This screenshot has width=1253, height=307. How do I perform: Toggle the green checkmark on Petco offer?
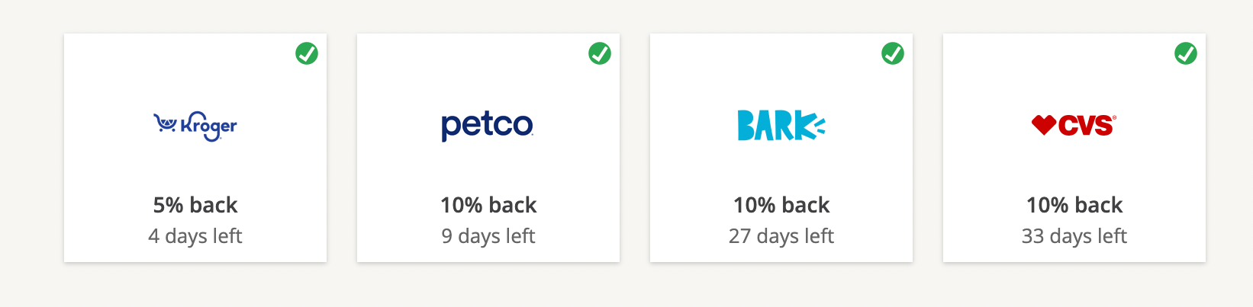pos(600,53)
